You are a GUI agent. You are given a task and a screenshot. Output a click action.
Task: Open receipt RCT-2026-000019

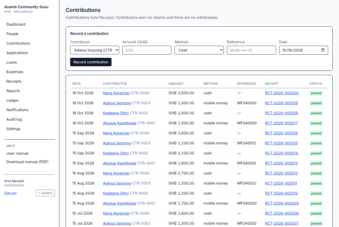281,103
